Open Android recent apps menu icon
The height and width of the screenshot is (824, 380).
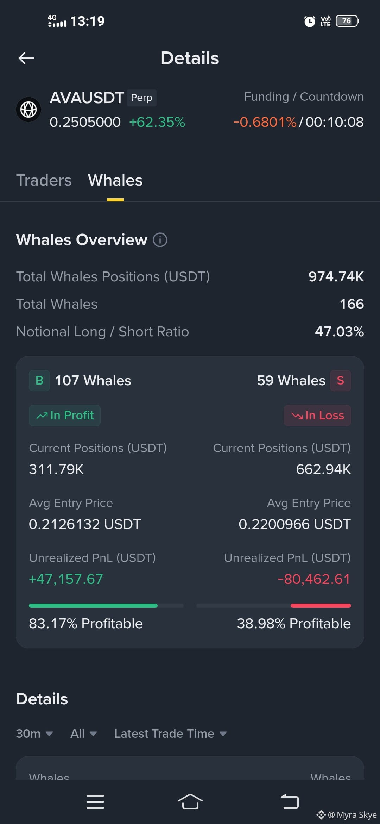(95, 802)
